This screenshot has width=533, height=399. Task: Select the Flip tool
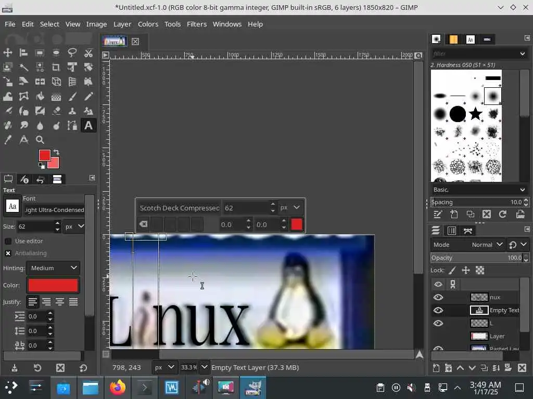[x=40, y=82]
